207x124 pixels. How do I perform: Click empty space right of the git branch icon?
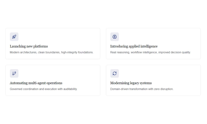pos(57,73)
